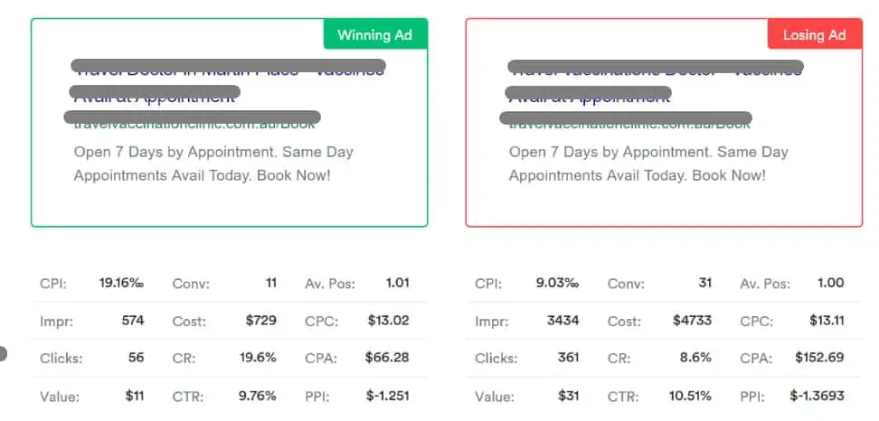This screenshot has height=421, width=879.
Task: Click the Winning Ad green badge
Action: point(375,34)
